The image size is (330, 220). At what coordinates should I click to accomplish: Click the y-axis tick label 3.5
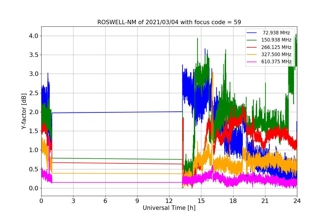(34, 55)
